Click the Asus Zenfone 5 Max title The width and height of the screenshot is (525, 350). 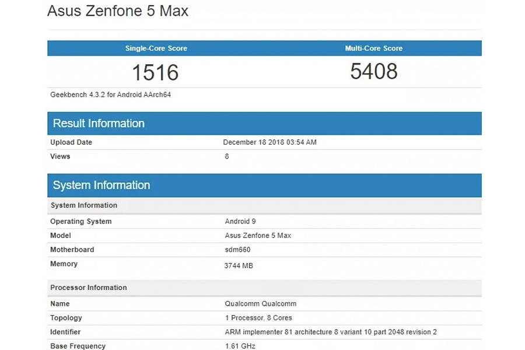point(117,10)
